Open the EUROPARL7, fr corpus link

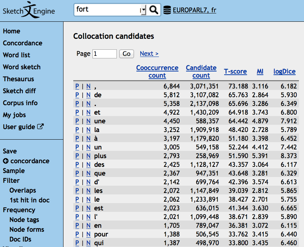[x=194, y=10]
